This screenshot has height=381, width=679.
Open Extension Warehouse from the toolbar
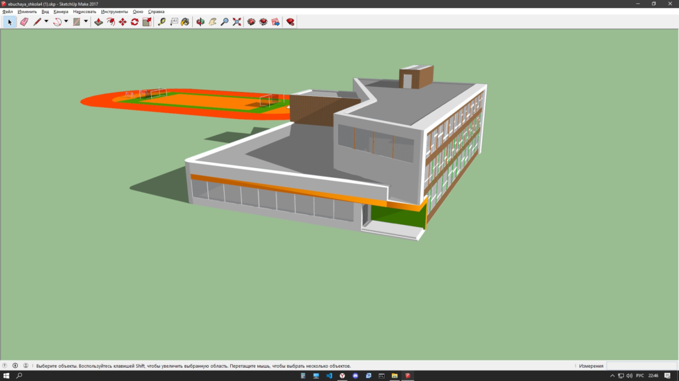pos(263,22)
